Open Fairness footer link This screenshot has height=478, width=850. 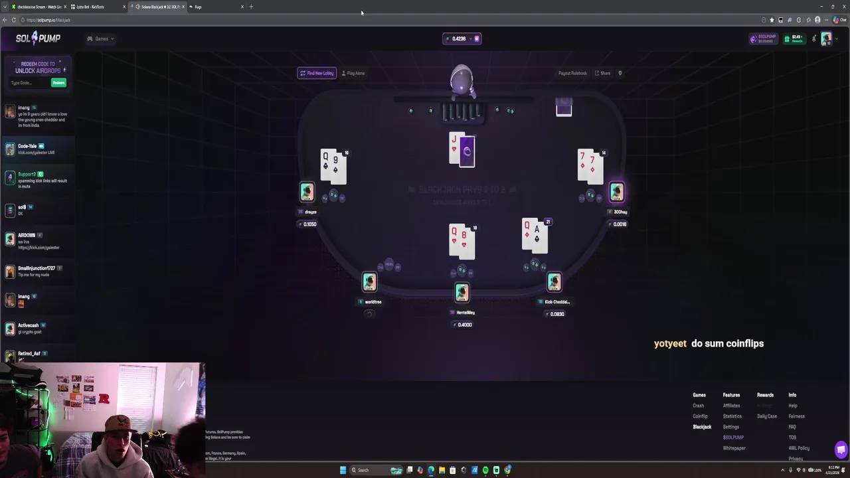(797, 416)
